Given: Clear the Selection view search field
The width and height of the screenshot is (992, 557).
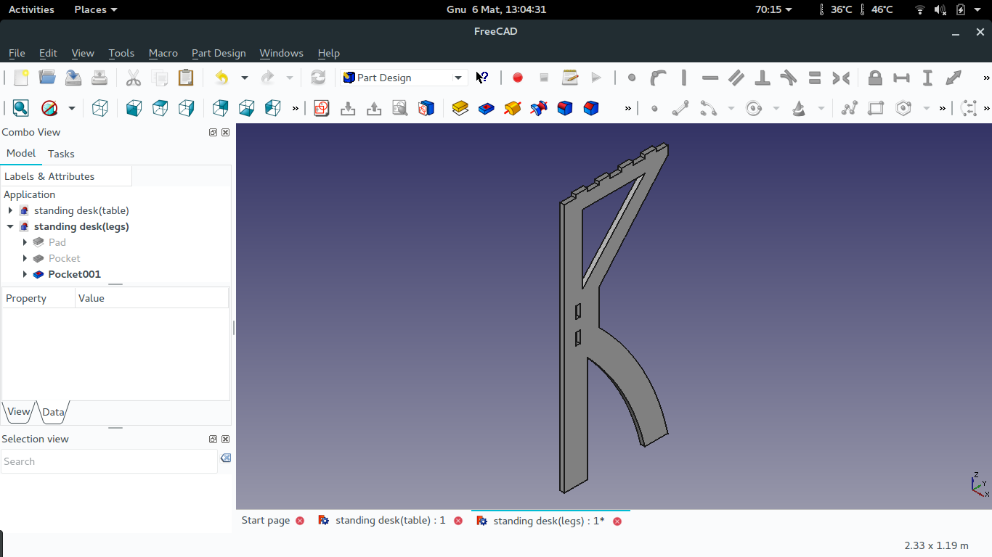Looking at the screenshot, I should click(x=225, y=458).
